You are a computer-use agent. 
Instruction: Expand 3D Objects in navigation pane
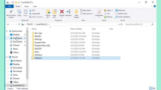point(8,60)
